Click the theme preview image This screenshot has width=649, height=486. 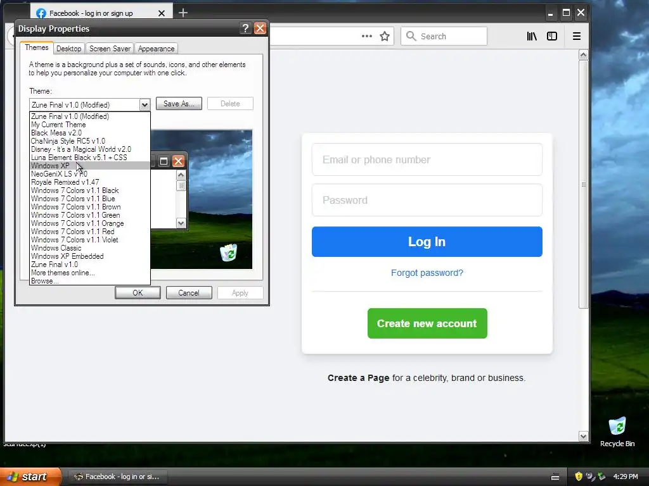pos(202,199)
